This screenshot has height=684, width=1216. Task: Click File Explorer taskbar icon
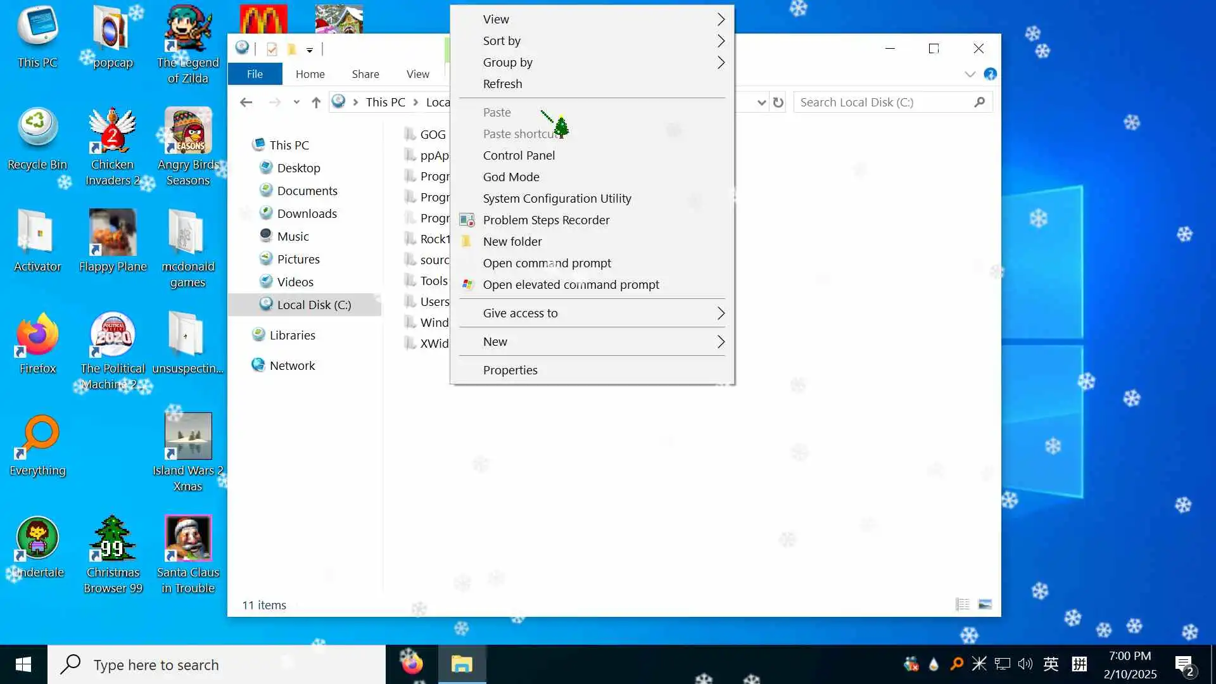click(x=462, y=664)
